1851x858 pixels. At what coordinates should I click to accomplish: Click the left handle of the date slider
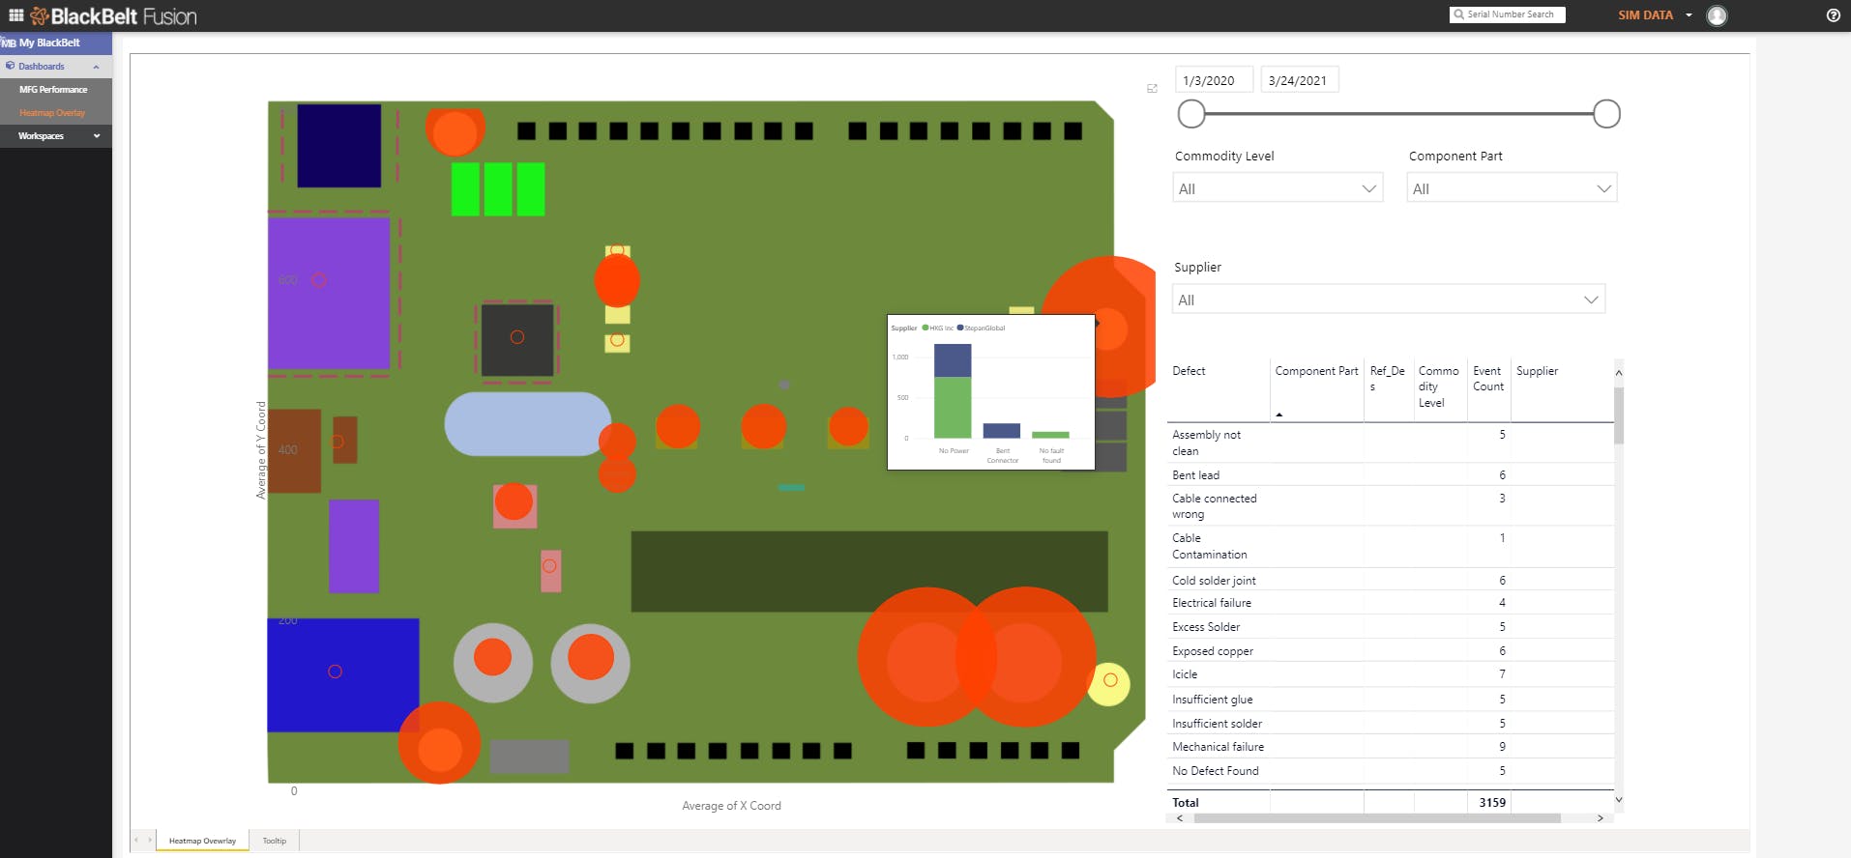[x=1191, y=114]
